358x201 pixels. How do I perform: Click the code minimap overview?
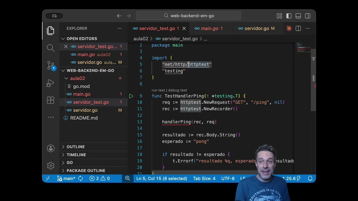pos(303,48)
